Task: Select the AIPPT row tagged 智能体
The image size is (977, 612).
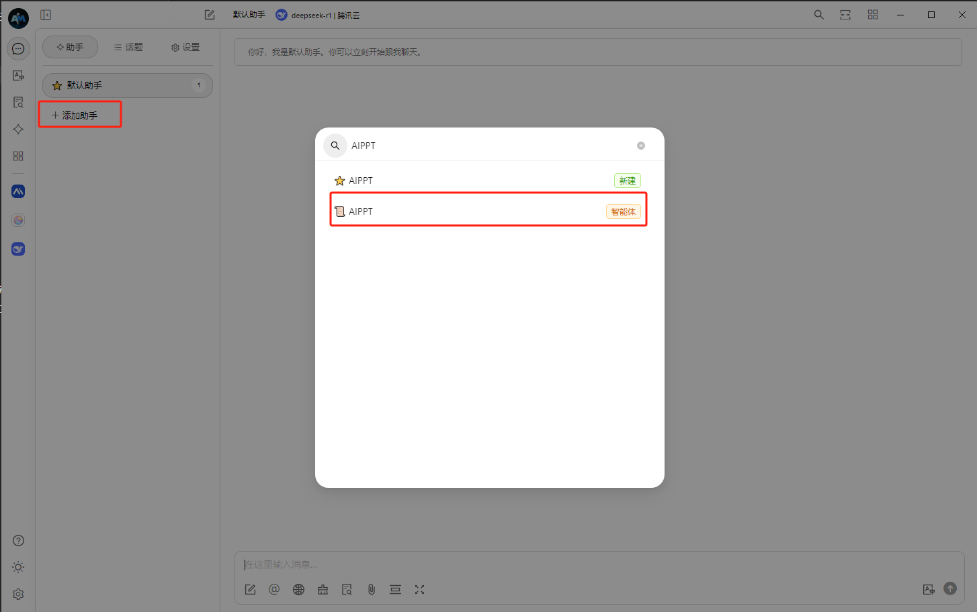Action: [x=488, y=211]
